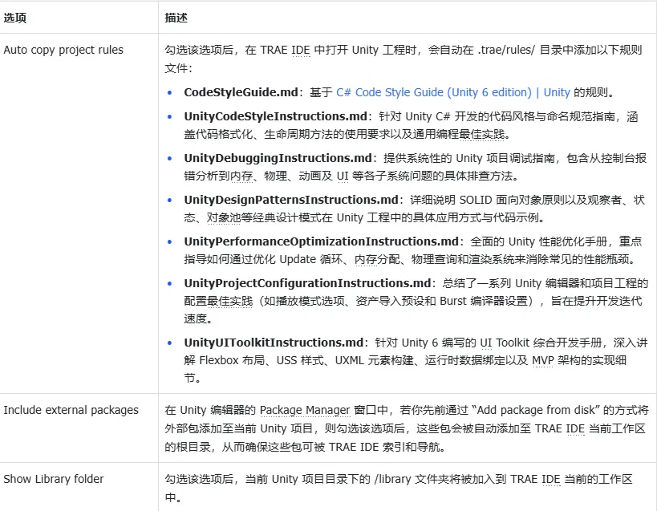Click the UnityDebuggingInstructions.md file name

[x=278, y=158]
